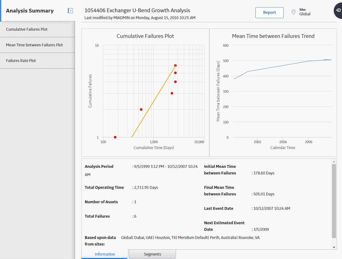Click the Total Operating Time value 2,711.95 Days
This screenshot has width=342, height=259.
(x=146, y=188)
